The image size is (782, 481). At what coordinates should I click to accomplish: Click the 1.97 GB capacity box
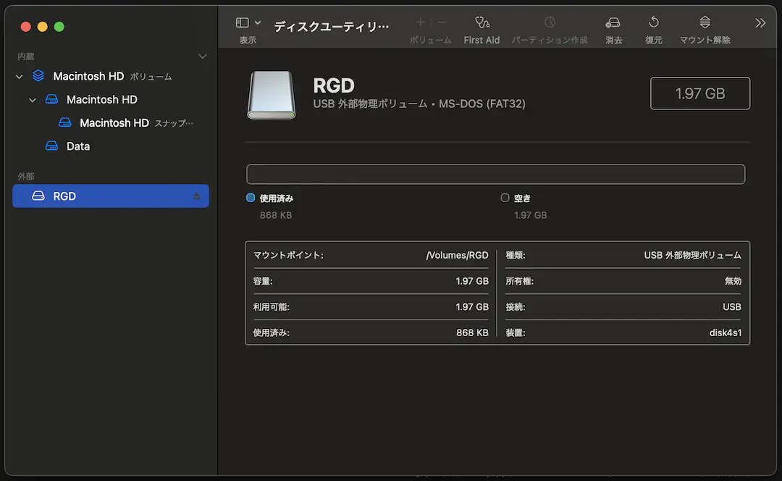click(x=700, y=93)
